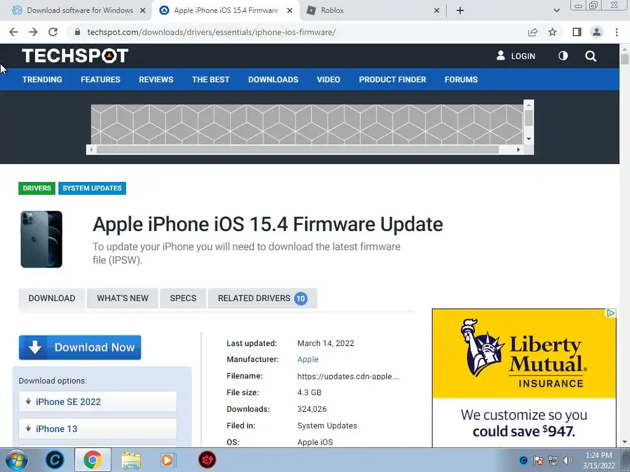The image size is (630, 472).
Task: Open the REVIEWS menu item
Action: click(156, 79)
